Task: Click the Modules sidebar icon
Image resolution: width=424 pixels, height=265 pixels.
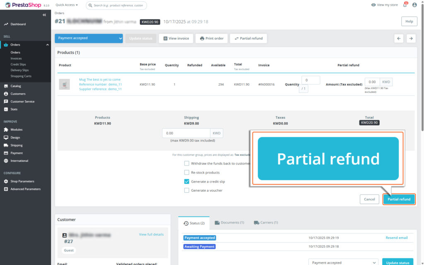Action: tap(6, 130)
